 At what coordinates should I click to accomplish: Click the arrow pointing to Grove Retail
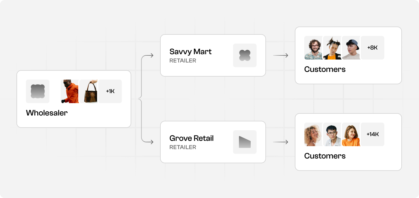(x=150, y=142)
